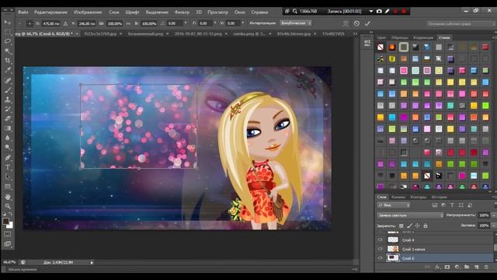
Task: Hide the Слой 3 копия layer
Action: point(380,249)
